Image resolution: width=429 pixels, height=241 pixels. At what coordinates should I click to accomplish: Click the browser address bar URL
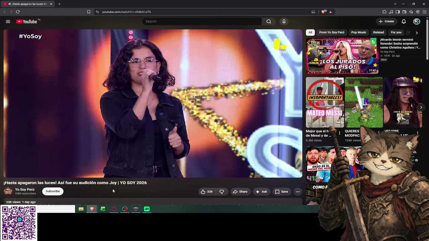pos(127,12)
